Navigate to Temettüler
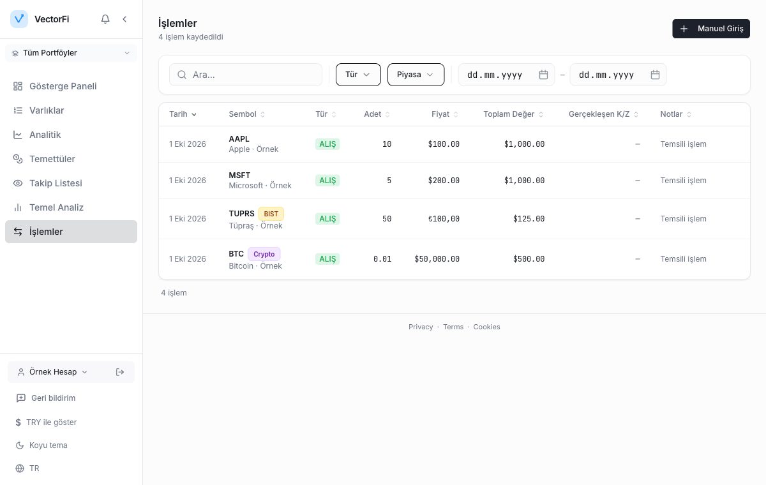Viewport: 766px width, 485px height. pyautogui.click(x=71, y=159)
